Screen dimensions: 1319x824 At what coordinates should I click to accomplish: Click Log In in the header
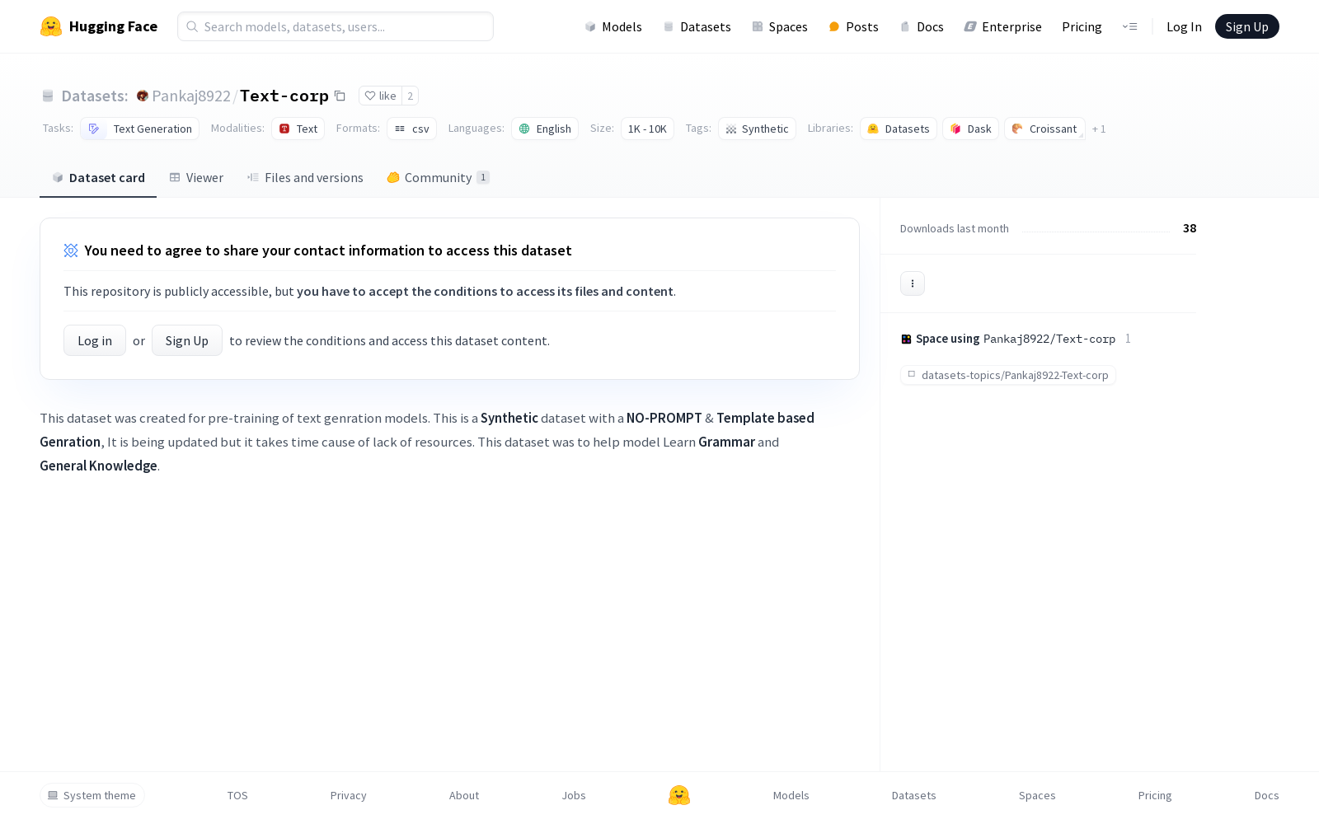coord(1184,26)
